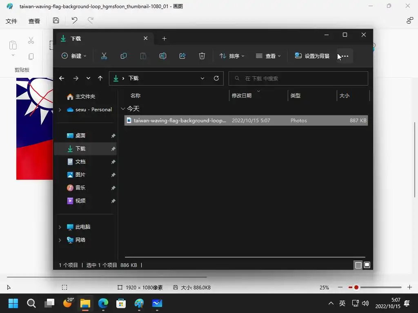Open Microsoft Store from taskbar
The width and height of the screenshot is (418, 313).
(121, 303)
